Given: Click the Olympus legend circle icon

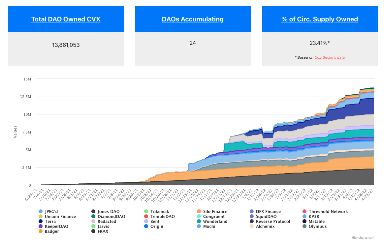Looking at the screenshot, I should (304, 227).
